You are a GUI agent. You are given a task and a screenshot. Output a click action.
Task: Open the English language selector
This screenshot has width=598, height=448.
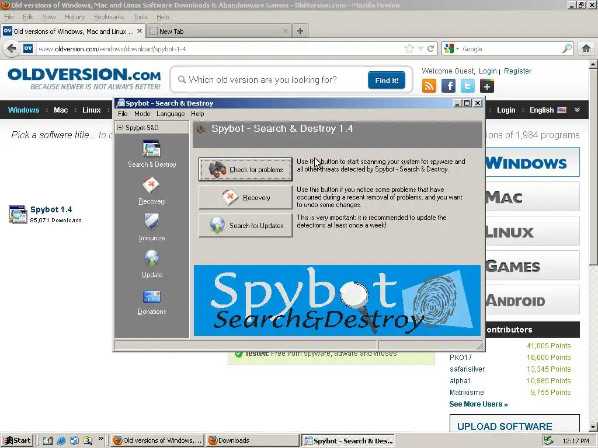coord(548,110)
